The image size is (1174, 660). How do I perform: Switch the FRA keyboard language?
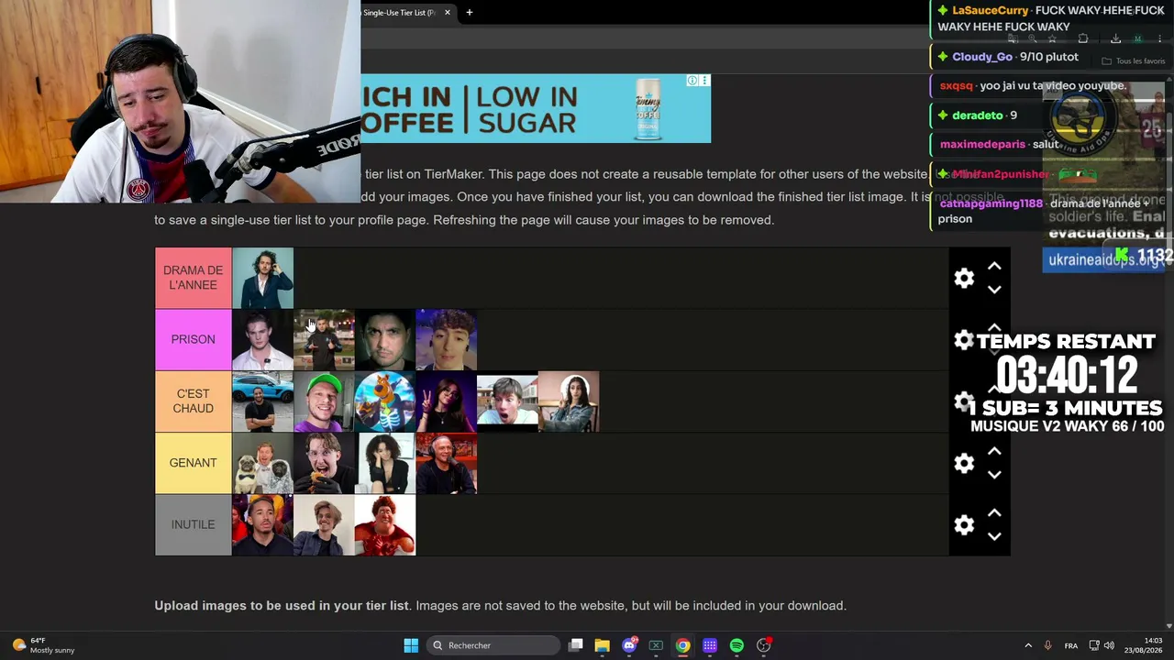(x=1071, y=645)
